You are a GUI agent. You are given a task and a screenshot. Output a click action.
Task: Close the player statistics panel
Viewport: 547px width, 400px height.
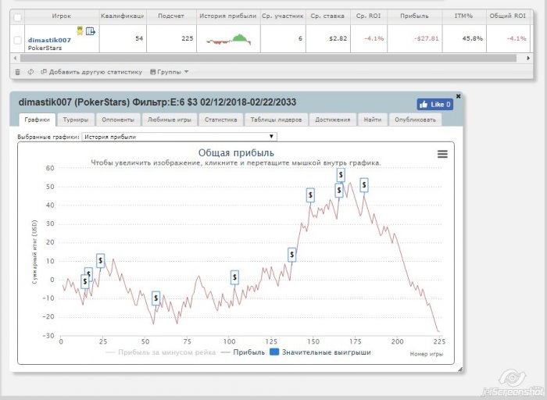coord(458,96)
